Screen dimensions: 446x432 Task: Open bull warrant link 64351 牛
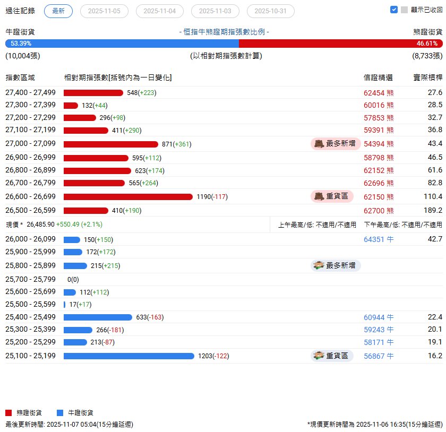pos(379,239)
